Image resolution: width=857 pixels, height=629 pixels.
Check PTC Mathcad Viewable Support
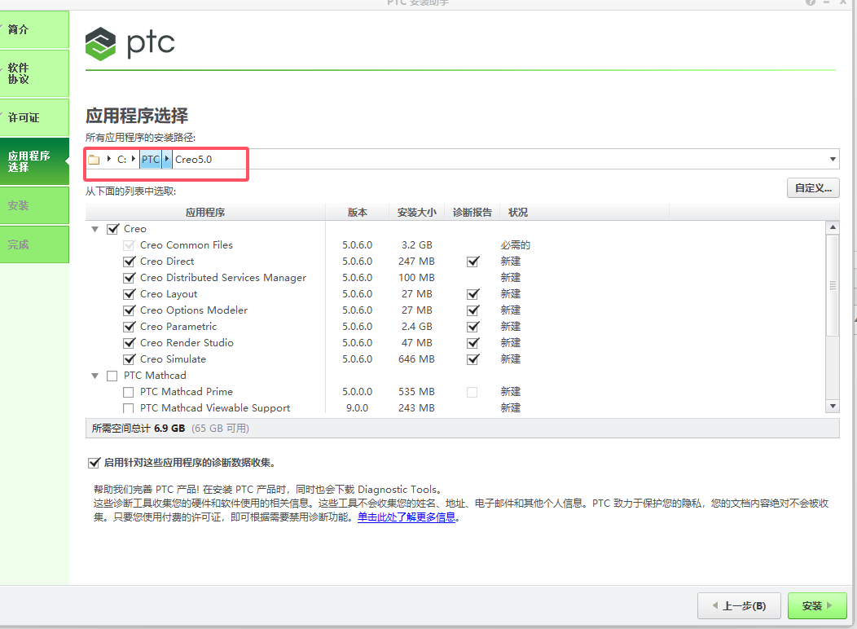129,408
